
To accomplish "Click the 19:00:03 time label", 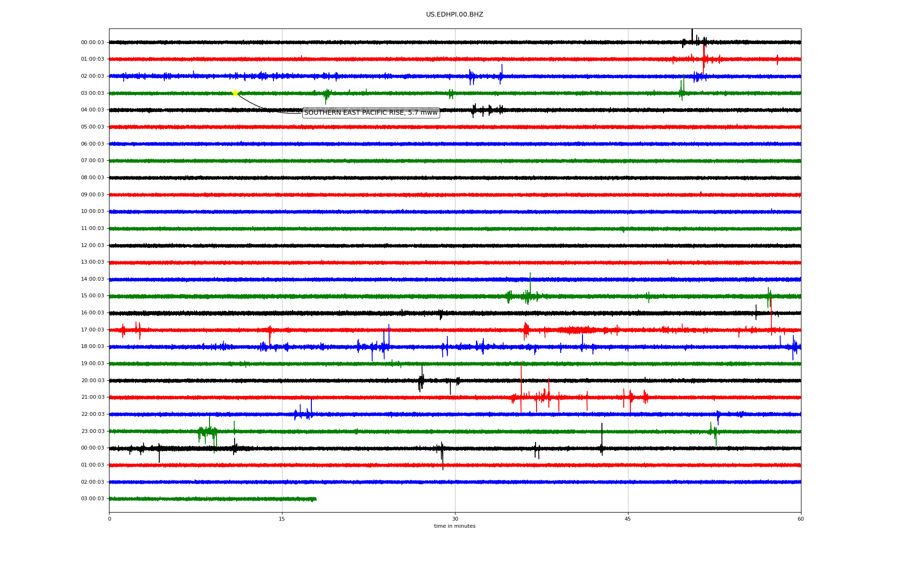I will [92, 364].
